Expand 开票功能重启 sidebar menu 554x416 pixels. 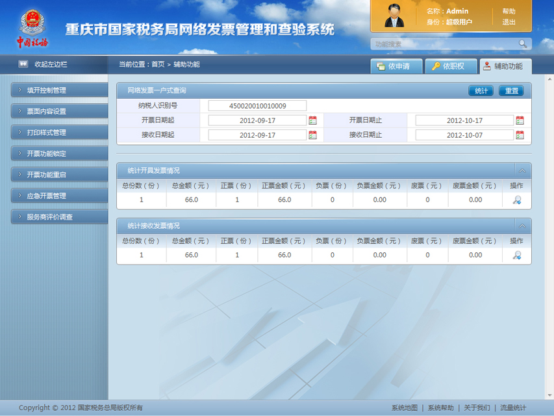(x=59, y=175)
